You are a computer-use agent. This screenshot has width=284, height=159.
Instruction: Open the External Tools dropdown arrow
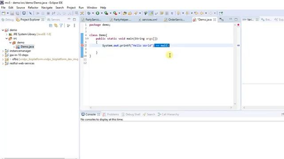[x=119, y=13]
